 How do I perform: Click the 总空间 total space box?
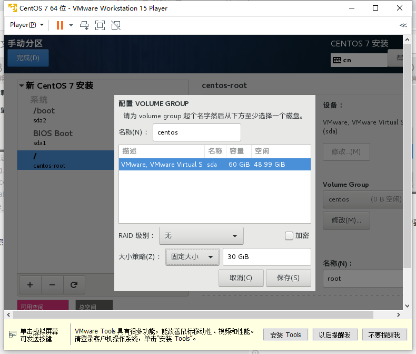point(94,305)
